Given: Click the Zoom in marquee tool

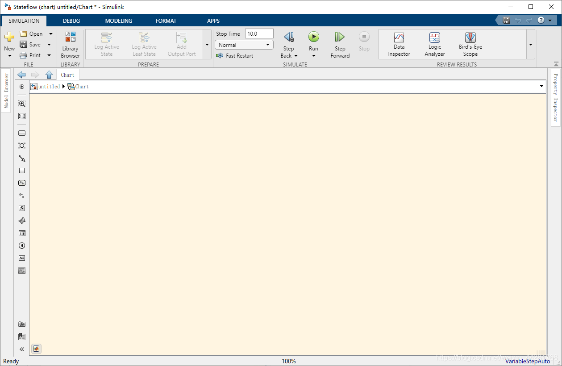Looking at the screenshot, I should 22,104.
